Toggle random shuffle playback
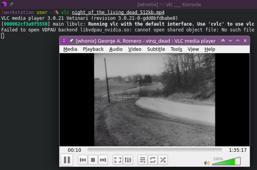This screenshot has height=170, width=257. click(163, 160)
